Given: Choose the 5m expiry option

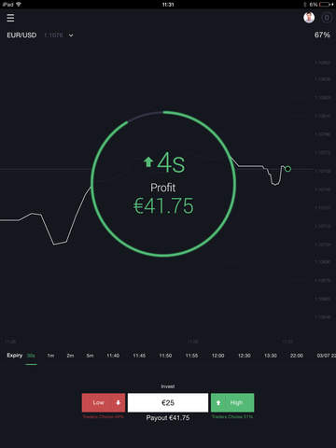Looking at the screenshot, I should coord(90,356).
